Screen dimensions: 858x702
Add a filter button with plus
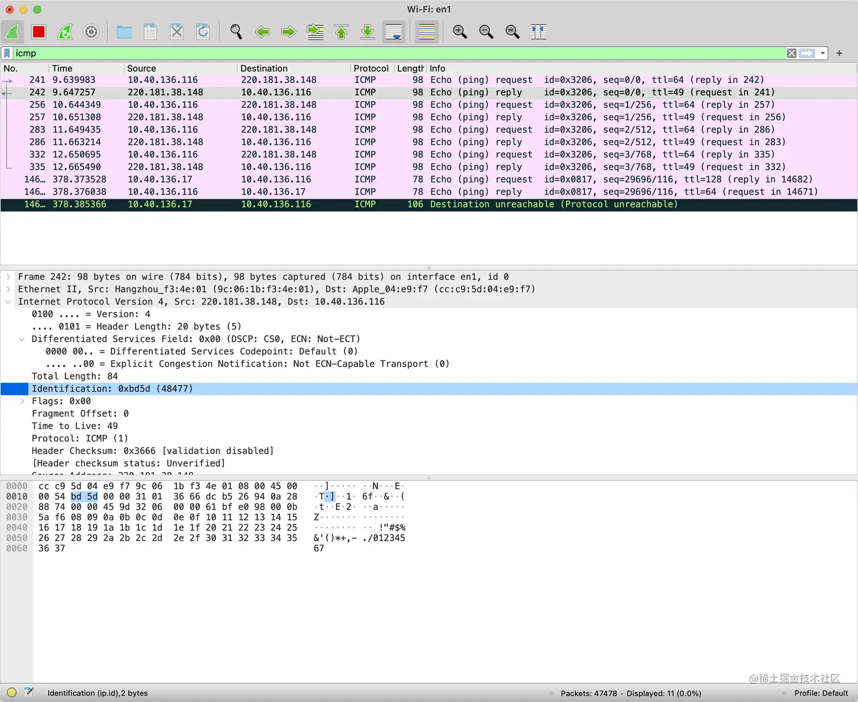[x=839, y=53]
